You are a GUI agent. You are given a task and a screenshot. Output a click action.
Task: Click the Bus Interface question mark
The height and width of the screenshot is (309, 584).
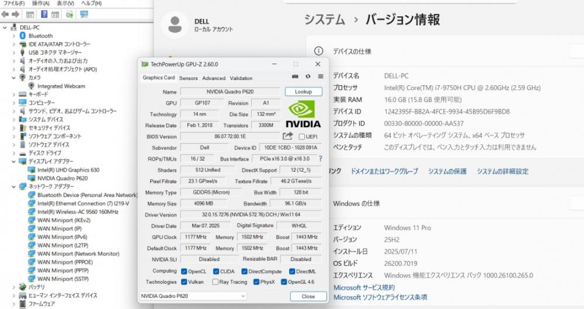[320, 158]
